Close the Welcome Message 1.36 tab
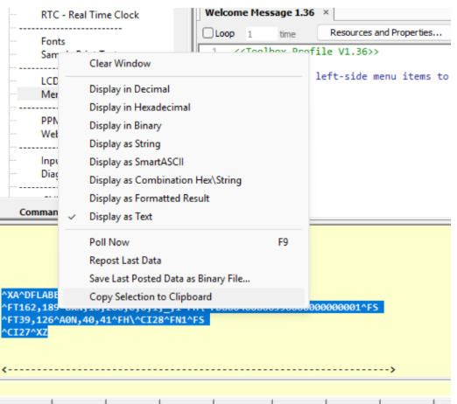 coord(326,12)
